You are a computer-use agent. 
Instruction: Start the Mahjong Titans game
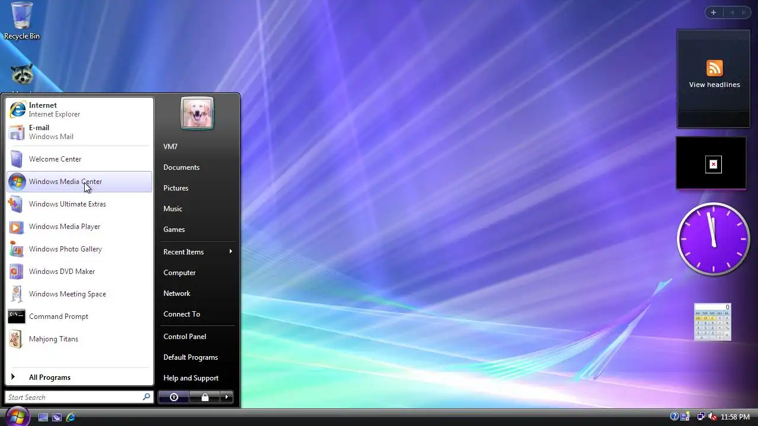[x=79, y=339]
